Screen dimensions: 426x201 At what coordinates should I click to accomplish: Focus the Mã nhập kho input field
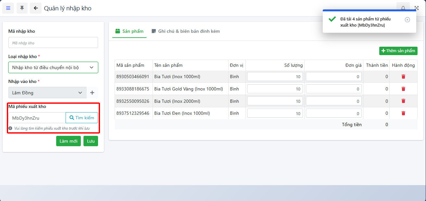click(x=53, y=43)
